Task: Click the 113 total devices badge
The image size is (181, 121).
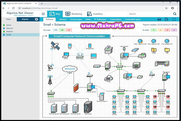Action: pos(55,30)
